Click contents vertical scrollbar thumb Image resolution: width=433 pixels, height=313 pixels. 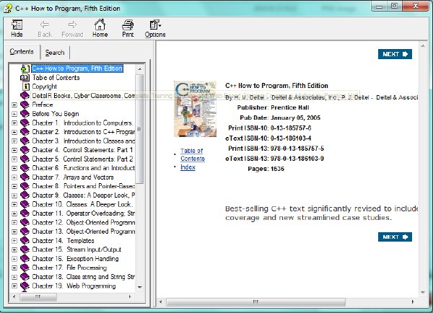point(140,129)
